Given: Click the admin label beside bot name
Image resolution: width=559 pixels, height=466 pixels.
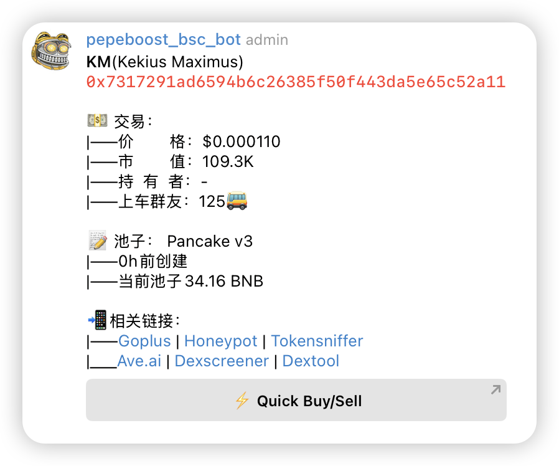Looking at the screenshot, I should click(x=267, y=40).
